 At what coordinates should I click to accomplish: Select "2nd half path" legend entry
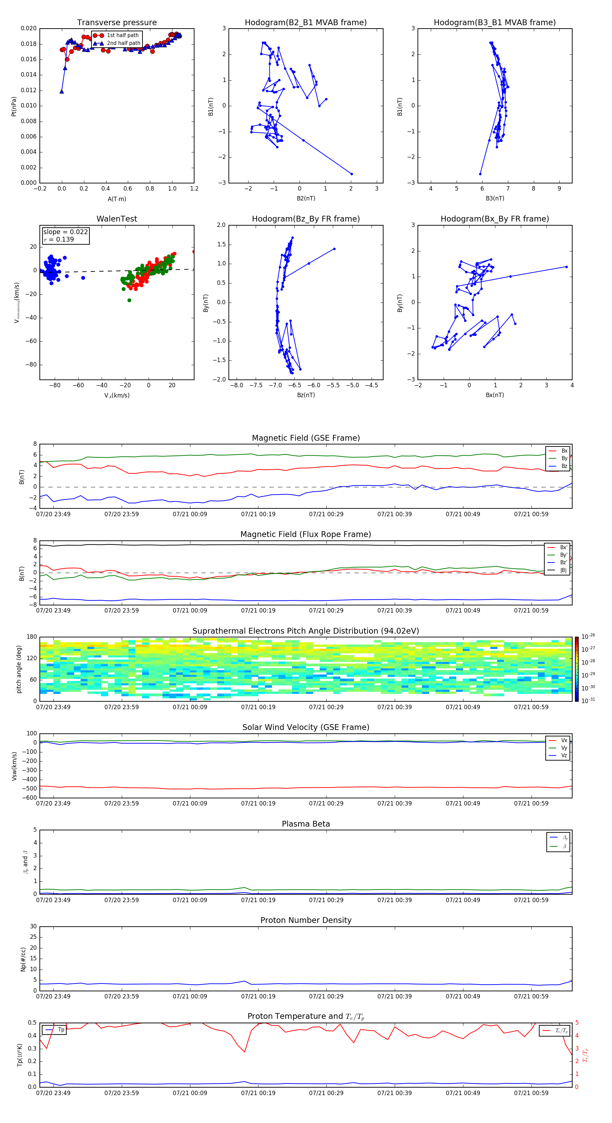click(x=117, y=43)
